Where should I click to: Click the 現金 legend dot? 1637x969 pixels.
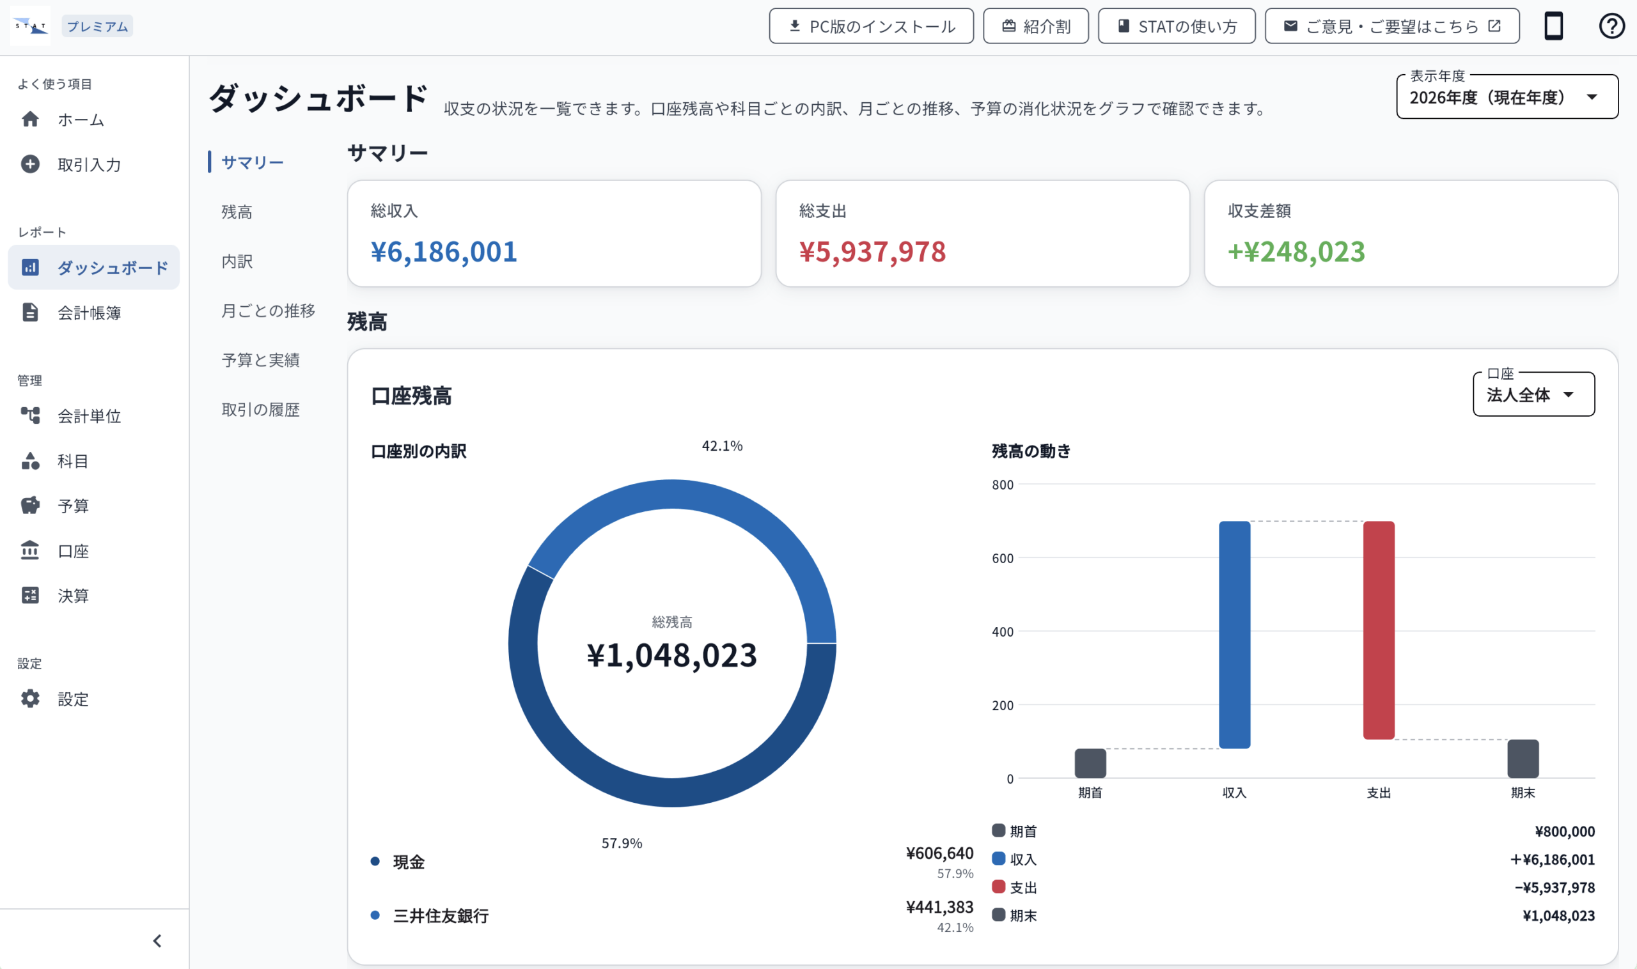[x=375, y=861]
